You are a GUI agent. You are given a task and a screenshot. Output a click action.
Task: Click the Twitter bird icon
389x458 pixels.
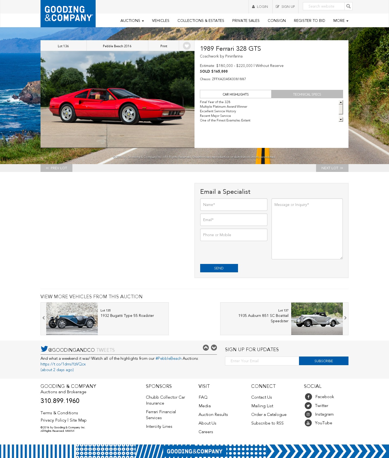pos(44,349)
